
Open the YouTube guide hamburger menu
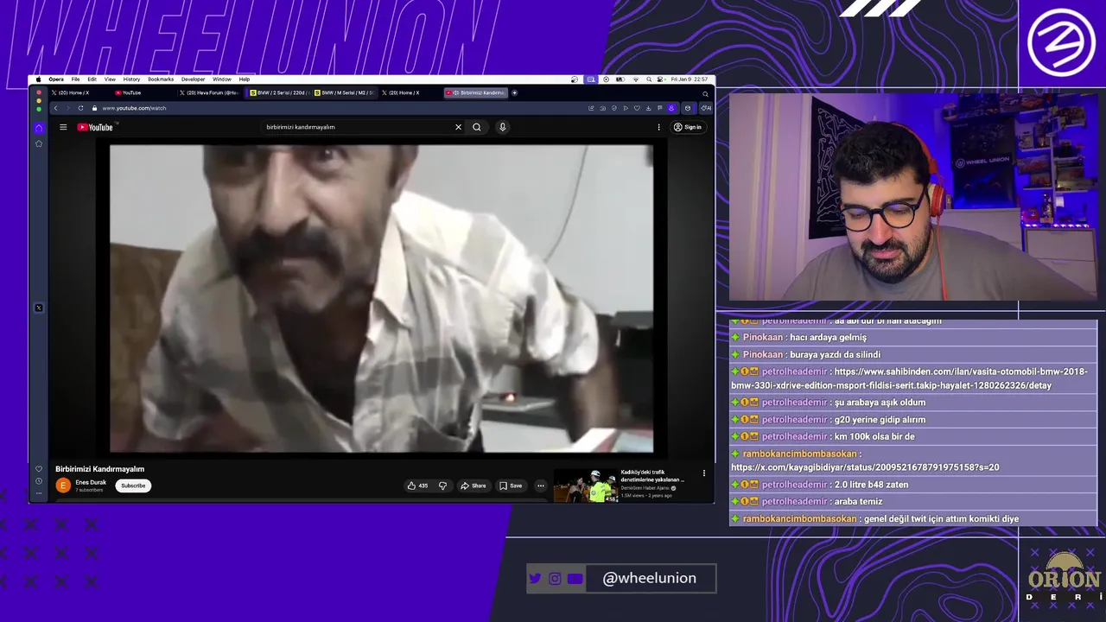63,127
